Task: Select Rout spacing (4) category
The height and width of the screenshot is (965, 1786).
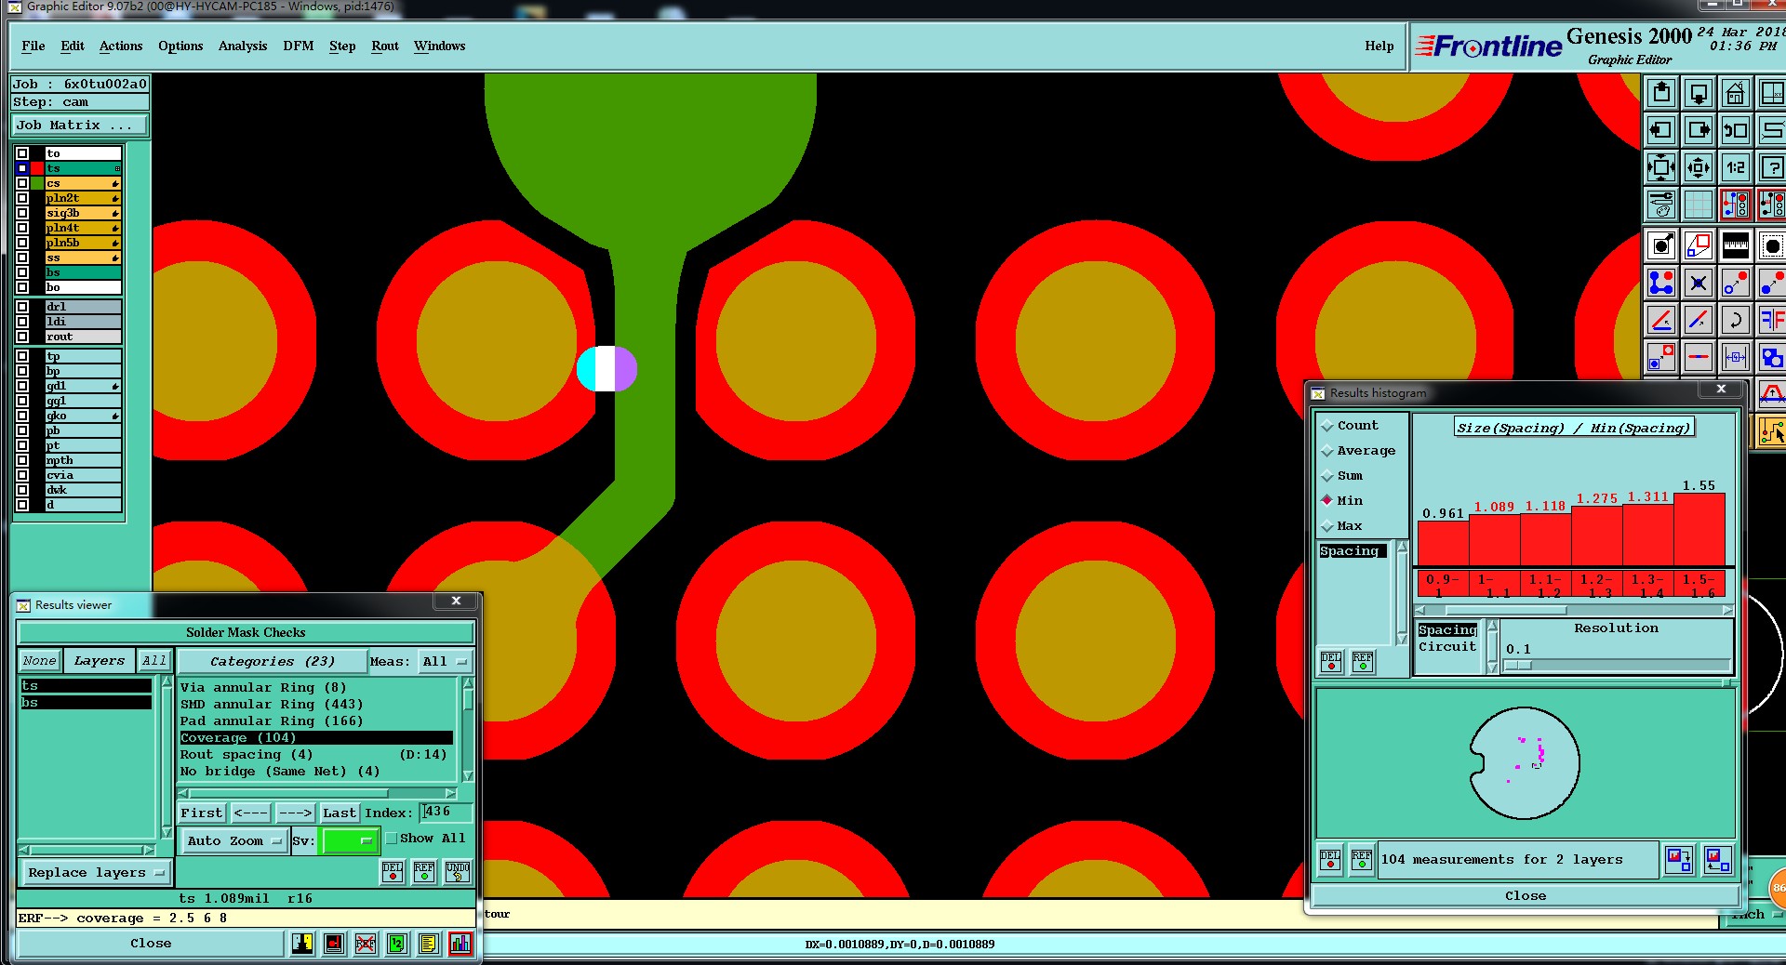Action: tap(316, 755)
